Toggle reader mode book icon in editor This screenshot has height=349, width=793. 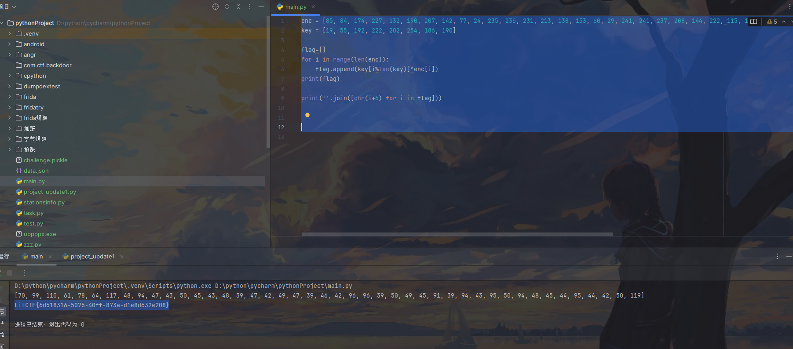pyautogui.click(x=753, y=22)
